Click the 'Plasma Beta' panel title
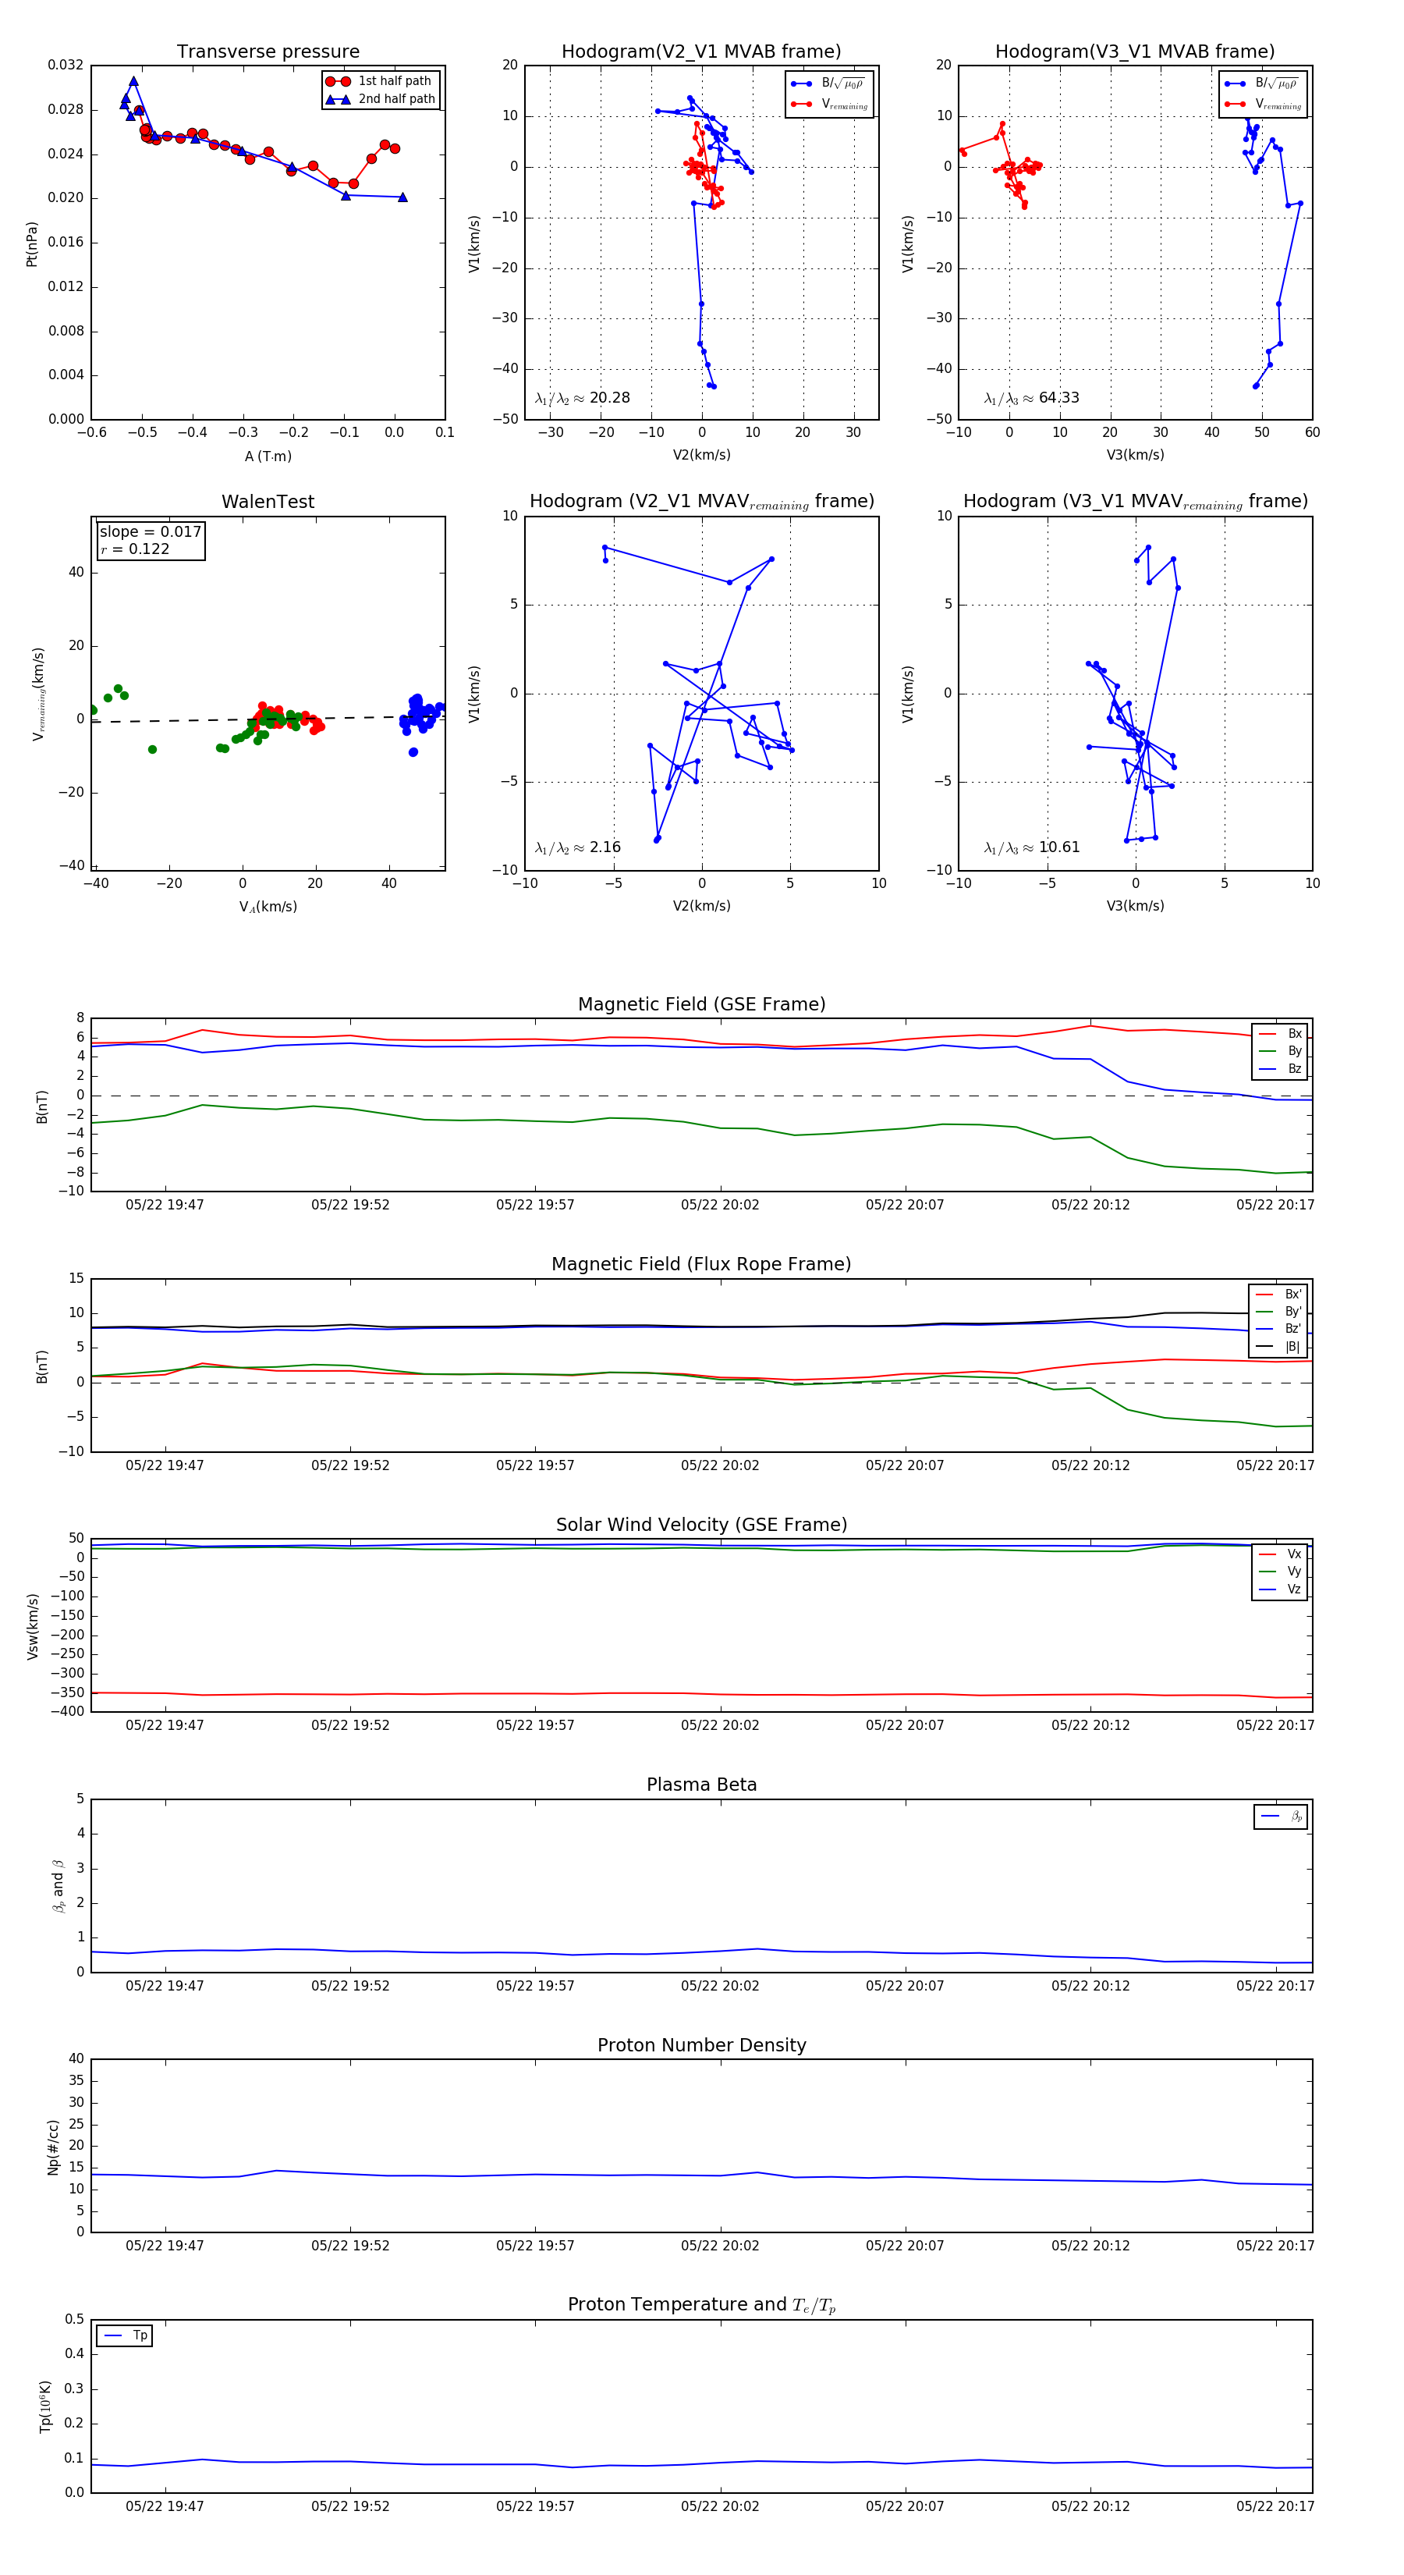Screen dimensions: 1404x2575 701,1785
